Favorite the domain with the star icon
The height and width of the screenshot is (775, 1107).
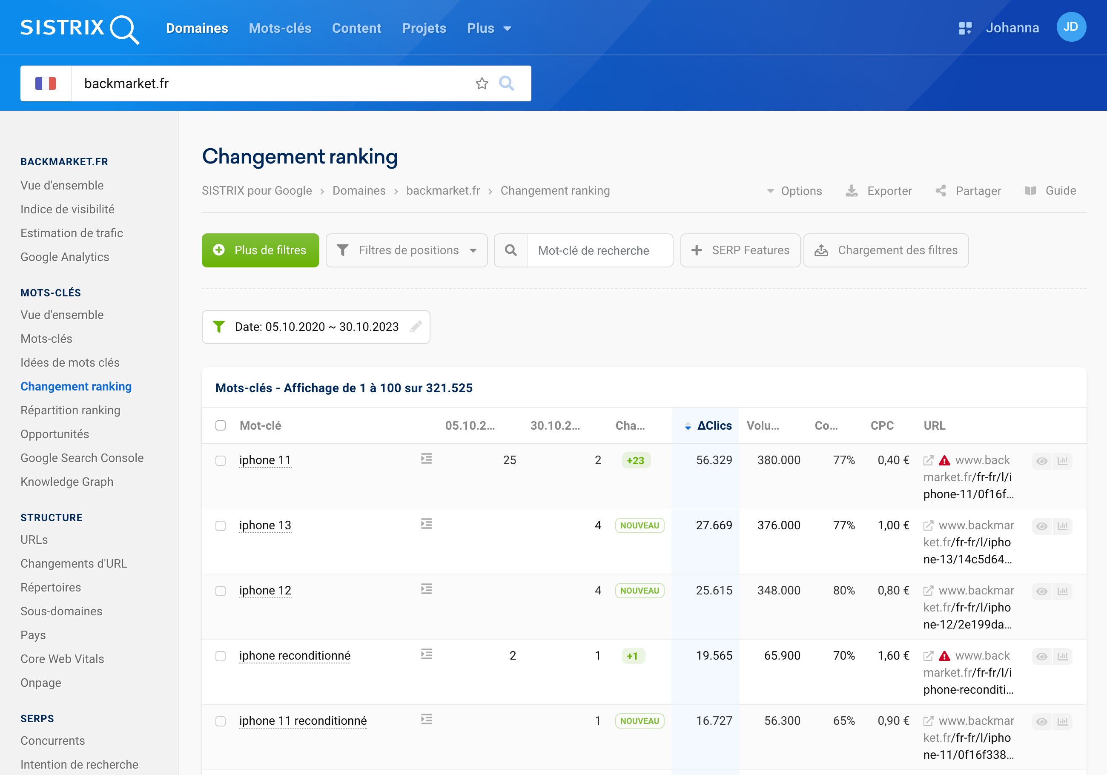482,83
